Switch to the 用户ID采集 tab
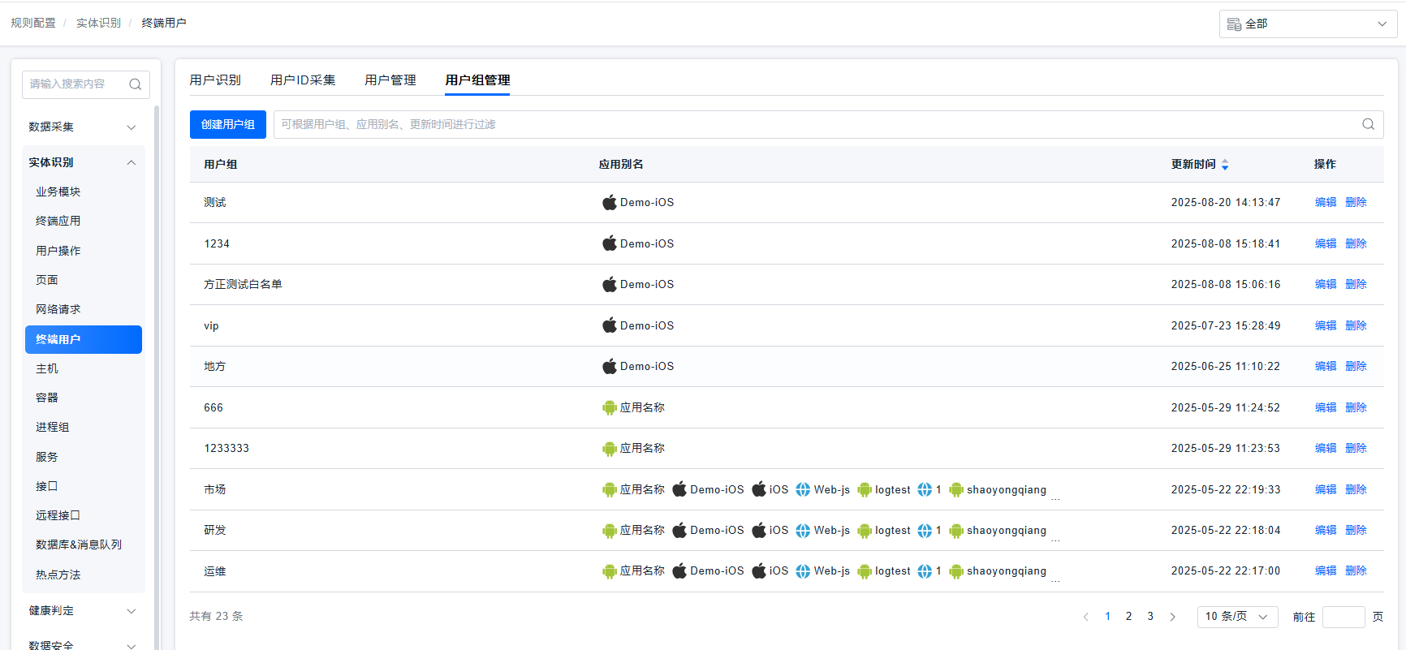 coord(303,80)
